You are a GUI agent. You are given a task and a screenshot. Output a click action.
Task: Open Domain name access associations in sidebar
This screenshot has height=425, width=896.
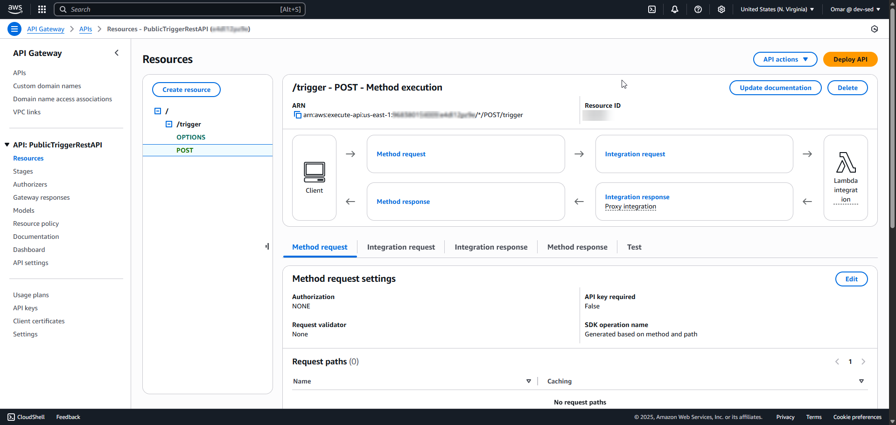pyautogui.click(x=63, y=99)
